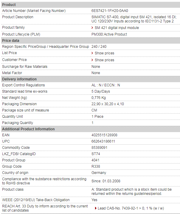The height and width of the screenshot is (214, 180).
Task: Click the PM300:Active Product lifecycle value
Action: (109, 34)
